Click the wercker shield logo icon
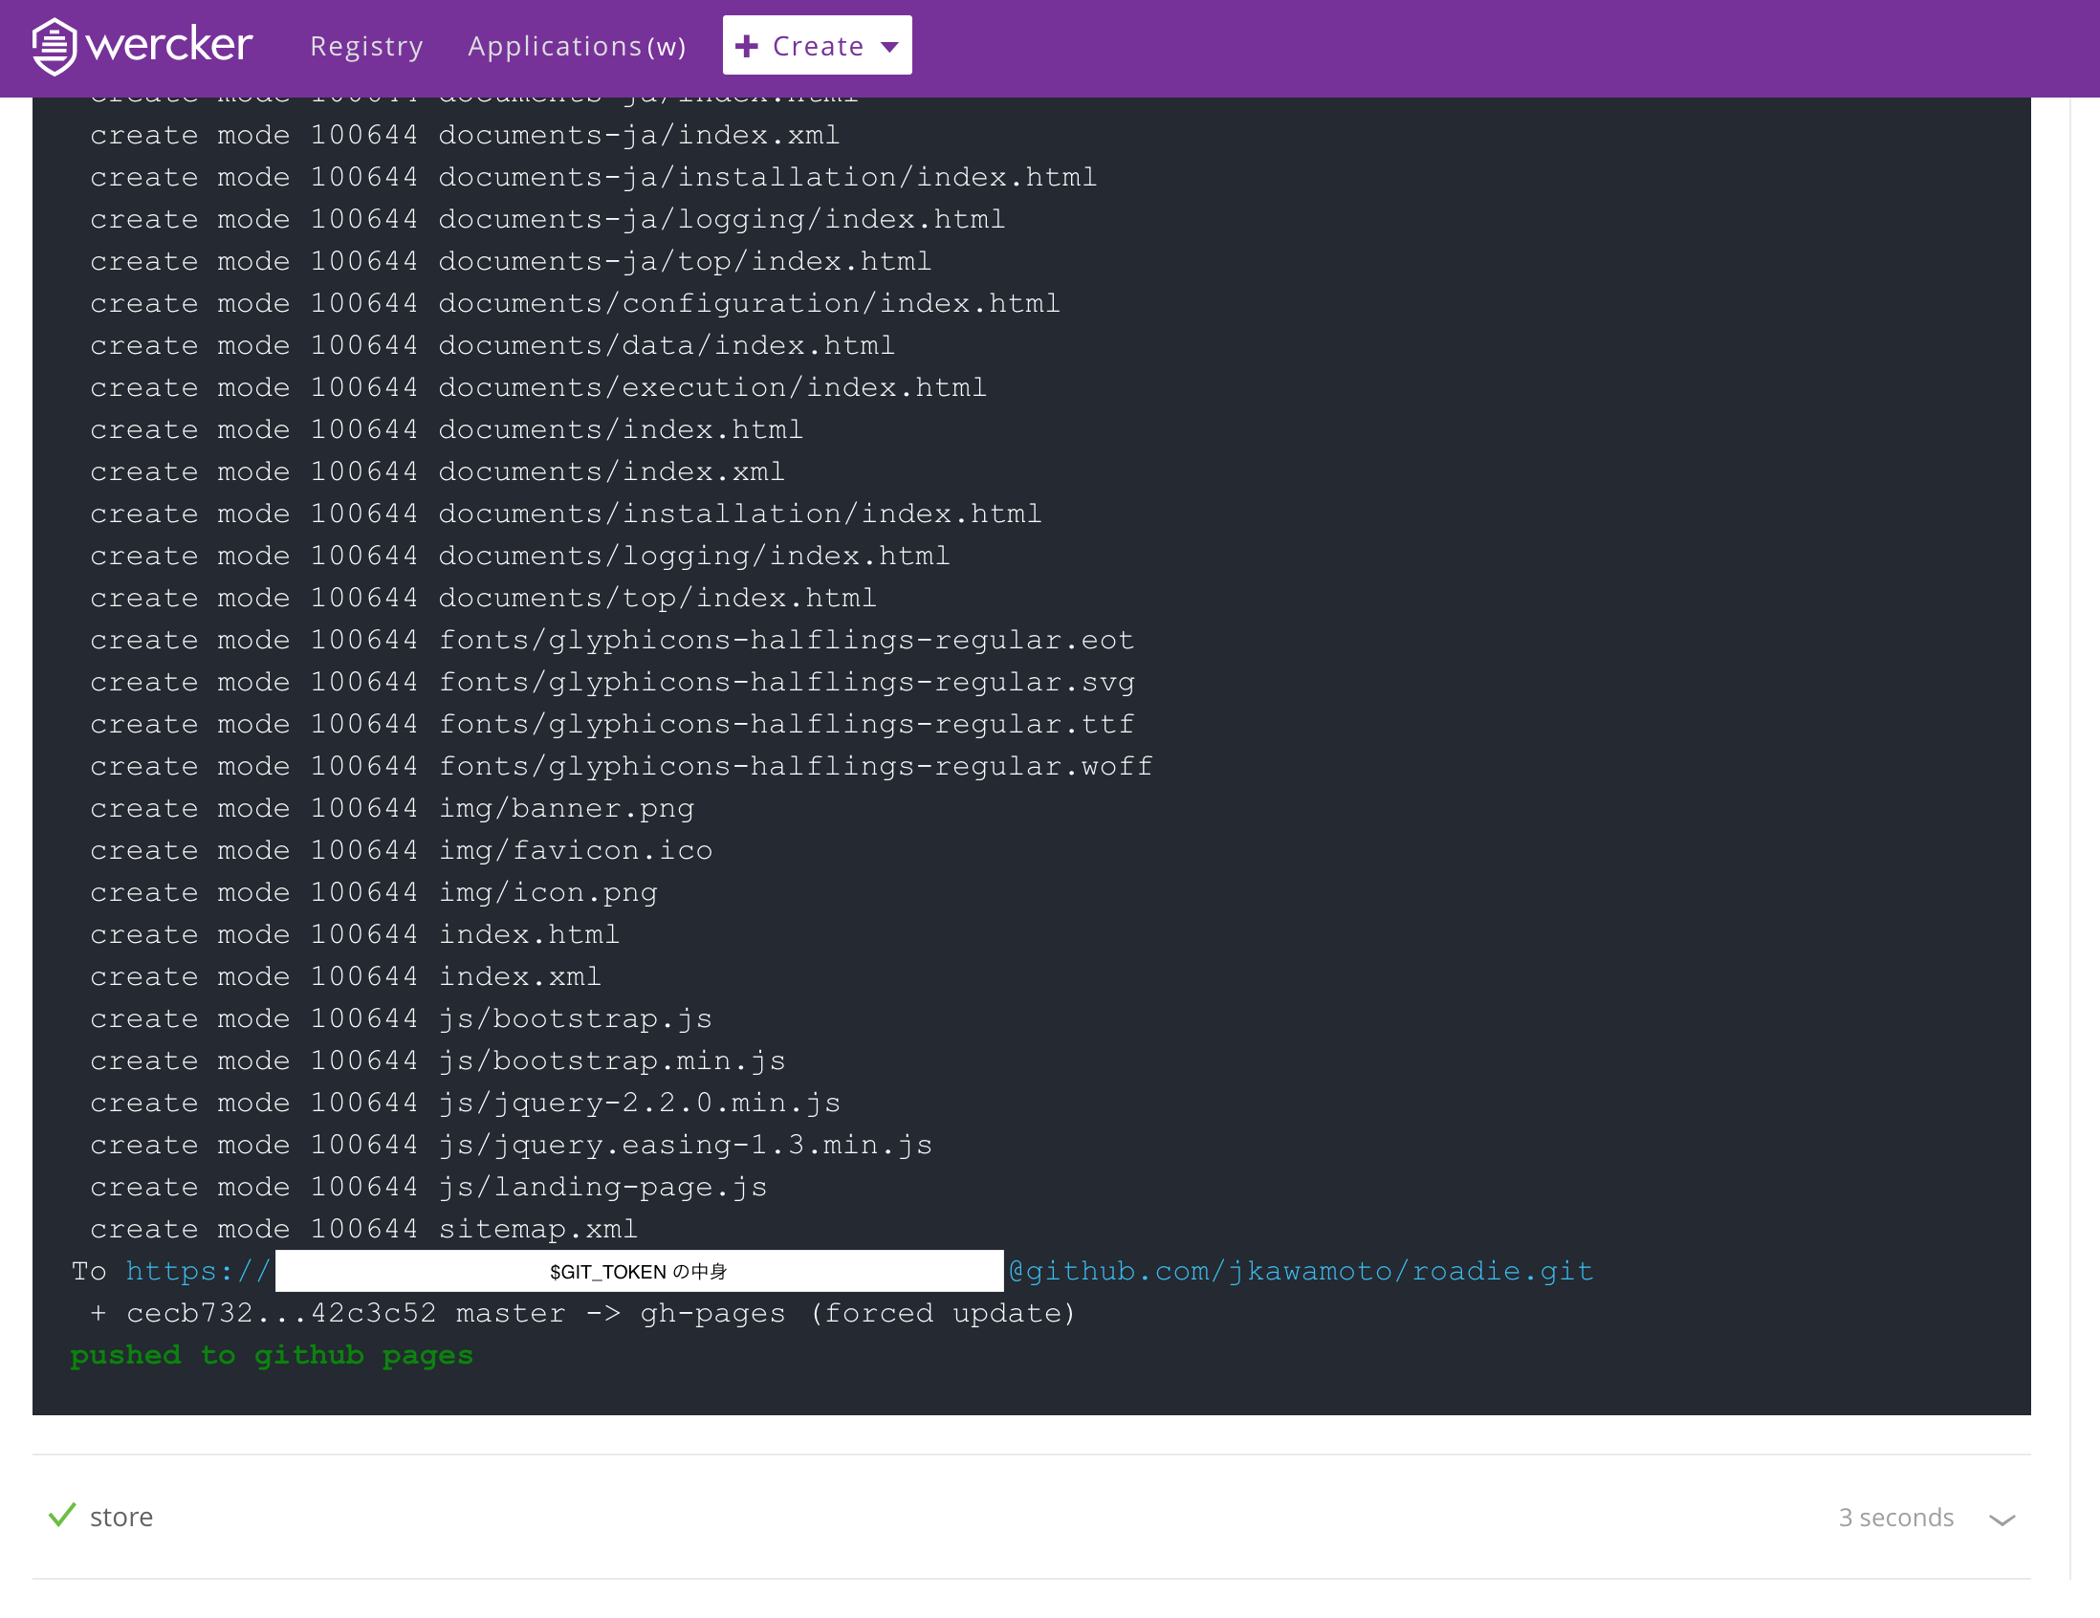Viewport: 2100px width, 1618px height. [54, 45]
